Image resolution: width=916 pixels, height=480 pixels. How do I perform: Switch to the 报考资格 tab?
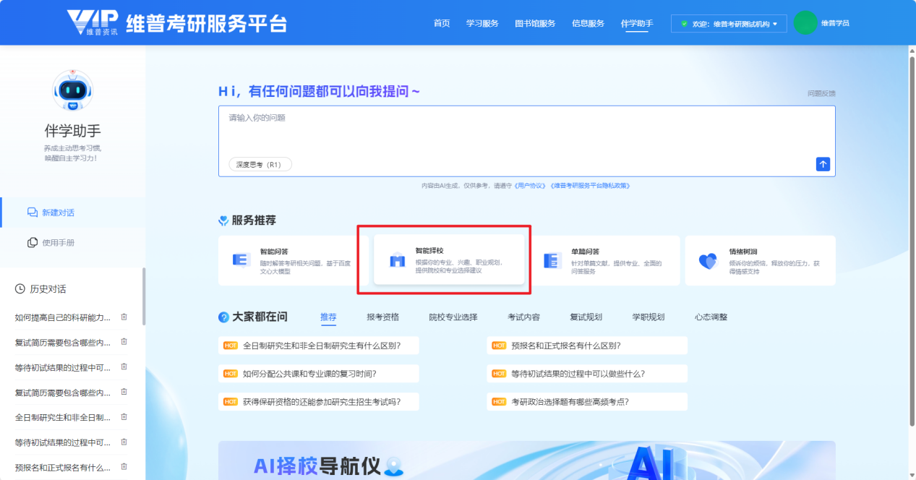382,317
